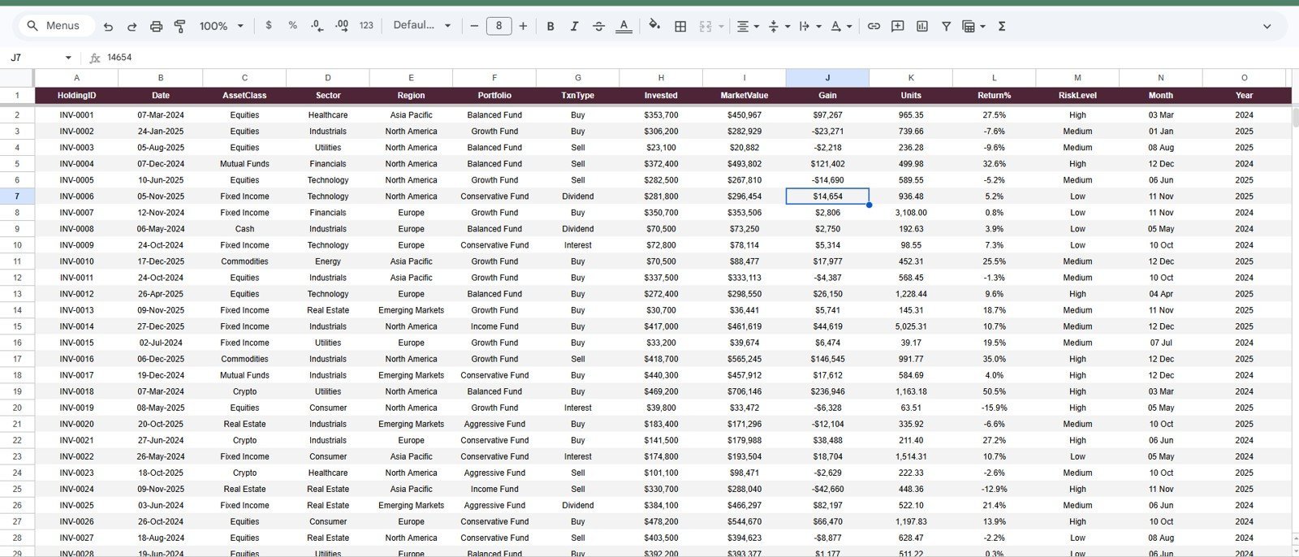The height and width of the screenshot is (557, 1299).
Task: Click the Select all corner box
Action: [17, 78]
